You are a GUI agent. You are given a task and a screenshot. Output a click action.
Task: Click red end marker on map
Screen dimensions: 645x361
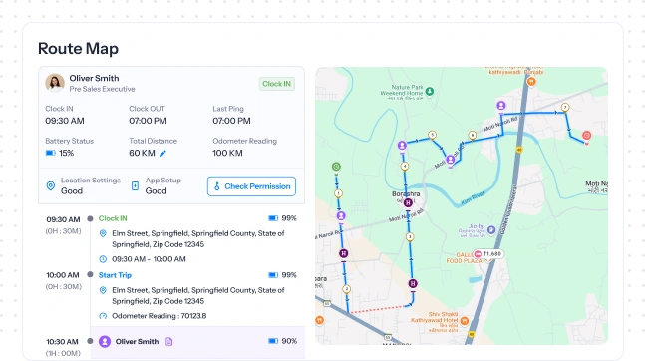[586, 136]
